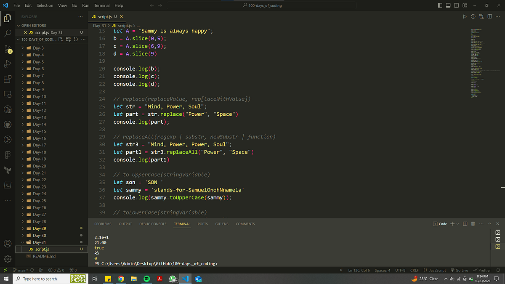Open the Remote Explorer icon in activity bar
This screenshot has width=505, height=284.
[x=8, y=94]
